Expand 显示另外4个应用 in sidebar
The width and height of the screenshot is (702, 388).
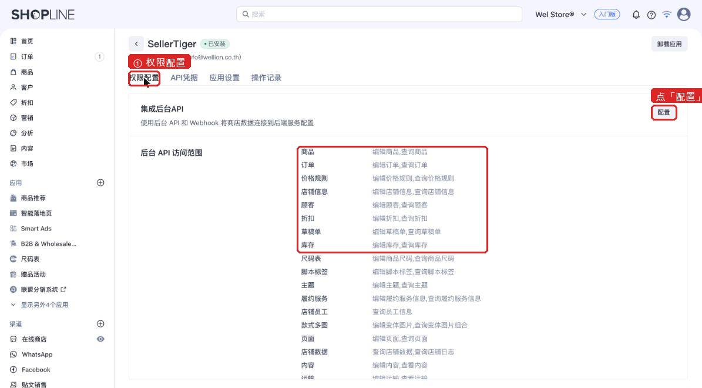pyautogui.click(x=39, y=305)
